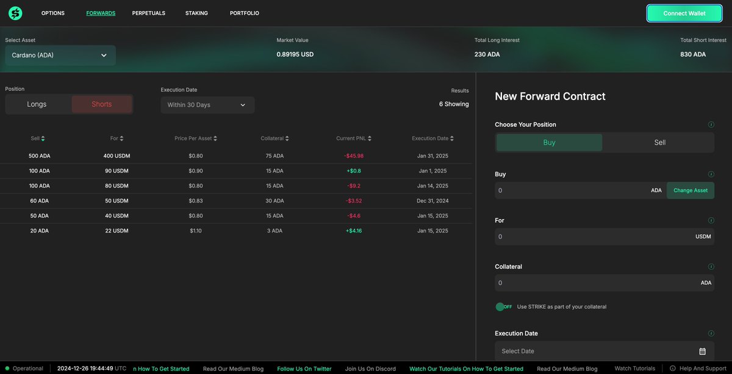Click Collateral ADA input field
The height and width of the screenshot is (374, 732).
(605, 283)
